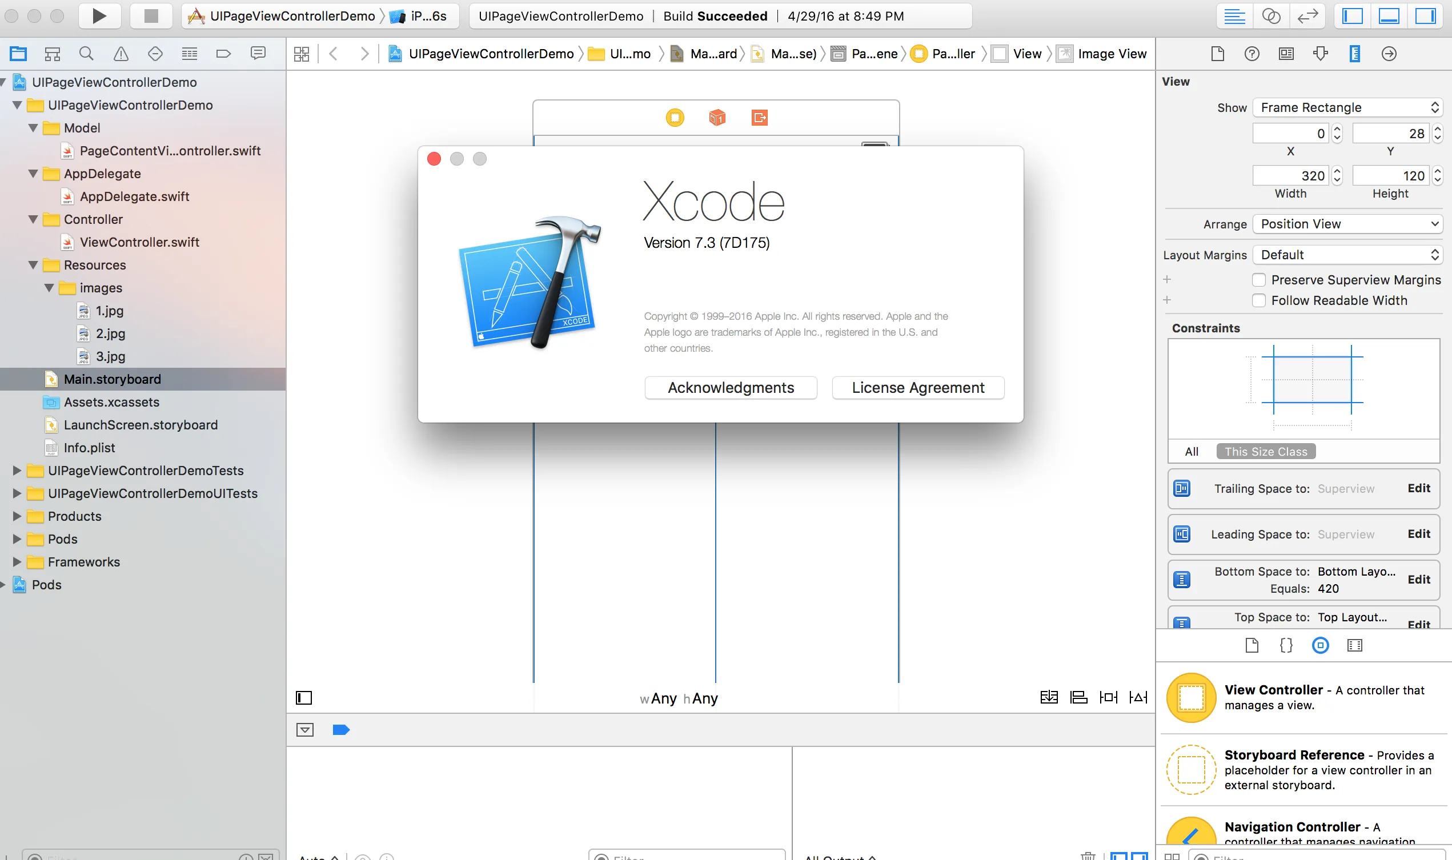The image size is (1452, 860).
Task: Expand the Products folder
Action: pyautogui.click(x=17, y=516)
